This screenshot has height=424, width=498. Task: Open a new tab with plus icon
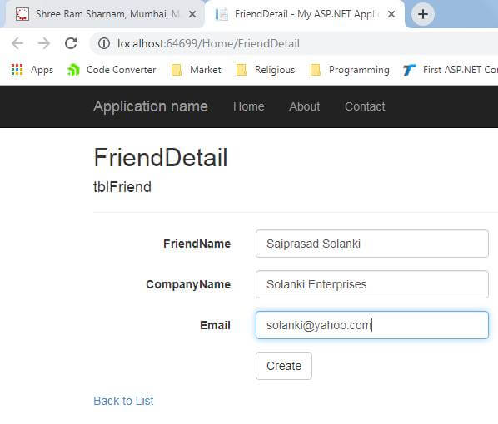(422, 14)
